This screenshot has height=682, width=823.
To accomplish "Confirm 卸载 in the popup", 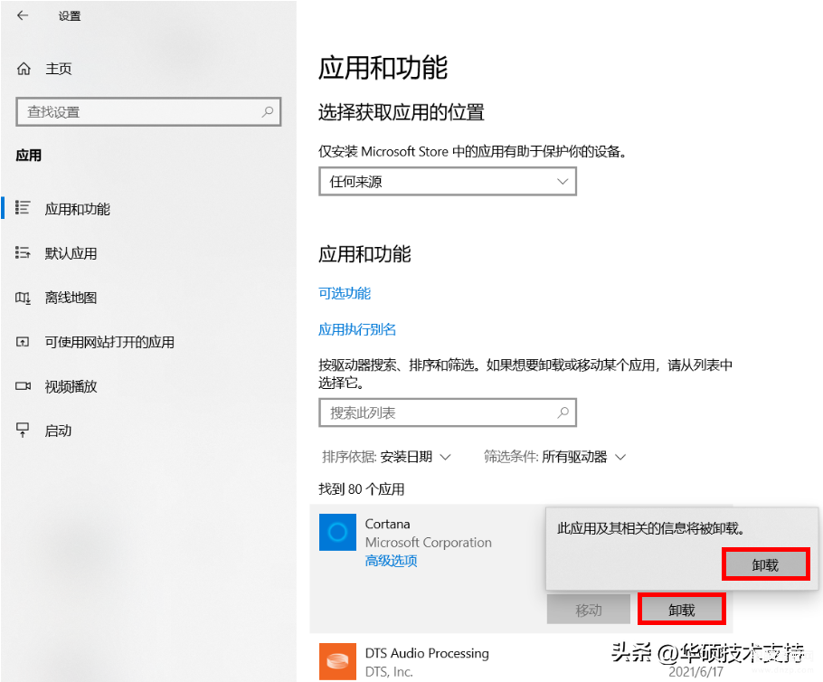I will (x=765, y=564).
